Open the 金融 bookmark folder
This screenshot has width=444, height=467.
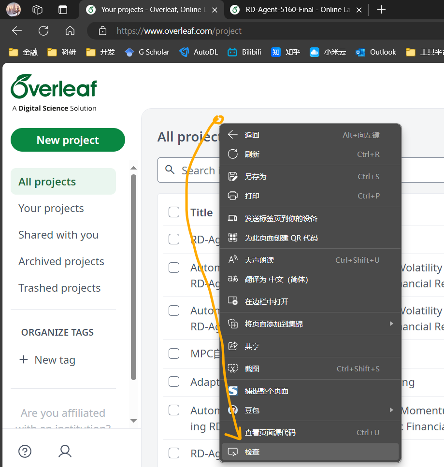(x=23, y=52)
